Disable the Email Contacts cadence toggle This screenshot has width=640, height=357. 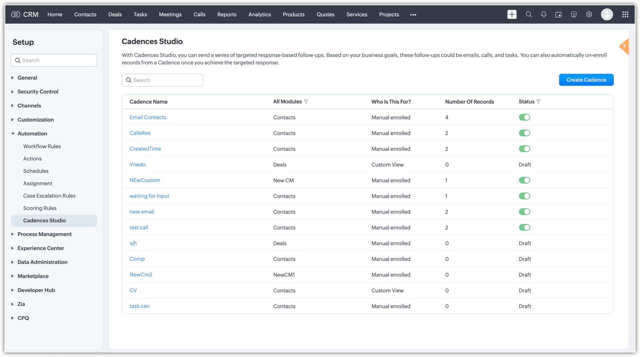point(524,117)
